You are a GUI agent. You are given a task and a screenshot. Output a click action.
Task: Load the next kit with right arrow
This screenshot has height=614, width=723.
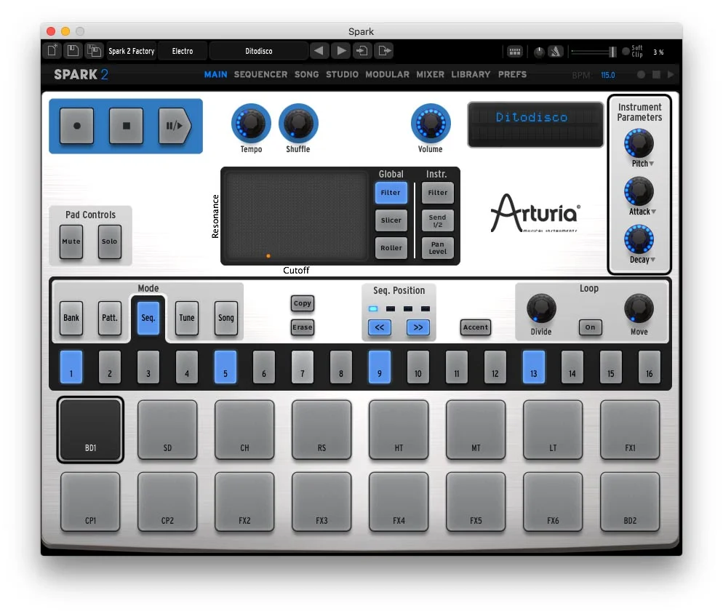(x=340, y=50)
